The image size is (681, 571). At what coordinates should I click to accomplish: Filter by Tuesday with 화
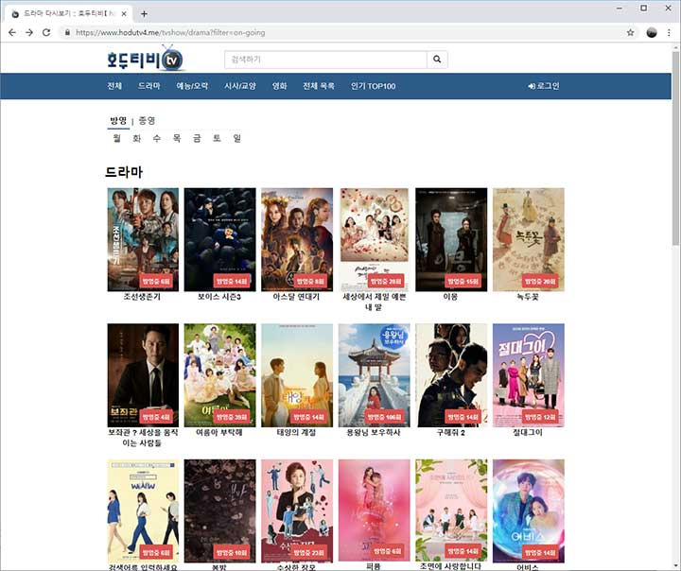pyautogui.click(x=137, y=139)
